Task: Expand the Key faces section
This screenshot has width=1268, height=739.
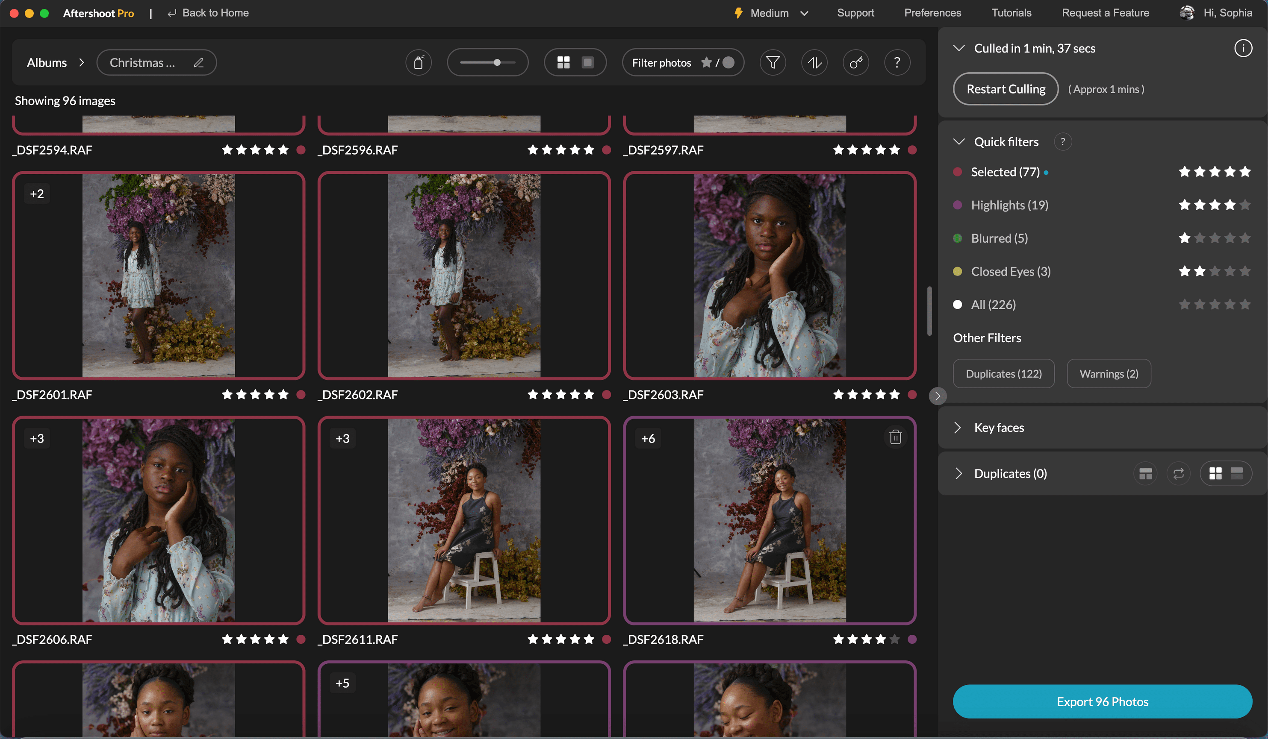Action: point(958,427)
